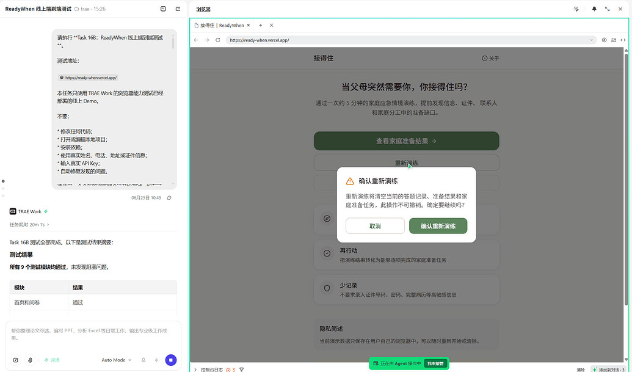The width and height of the screenshot is (632, 372).
Task: Expand the 控制台日志 console panel
Action: (x=195, y=370)
